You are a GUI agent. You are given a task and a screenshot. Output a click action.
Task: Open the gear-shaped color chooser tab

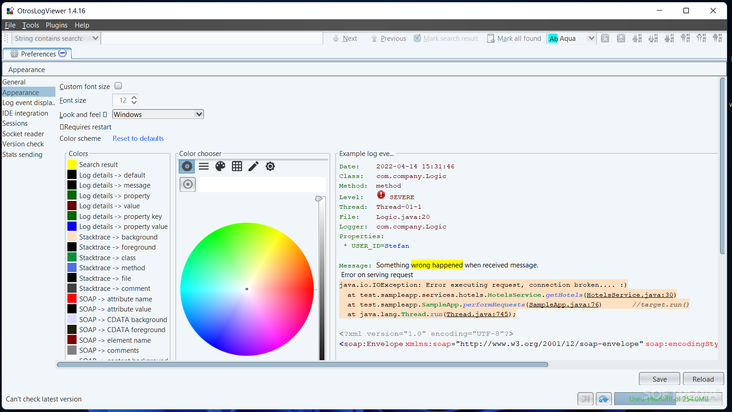(x=270, y=166)
